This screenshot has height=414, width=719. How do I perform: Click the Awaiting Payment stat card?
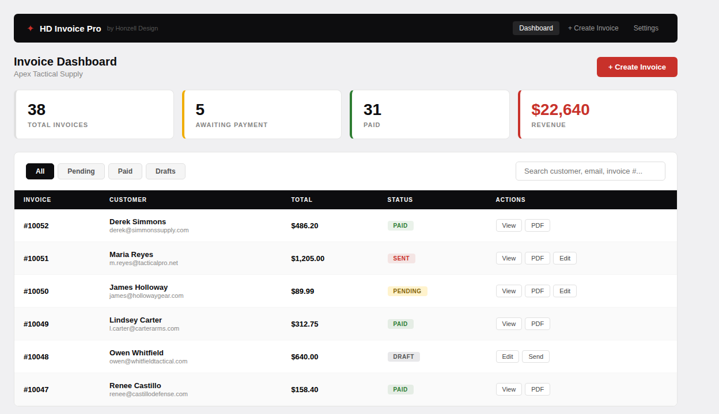262,114
